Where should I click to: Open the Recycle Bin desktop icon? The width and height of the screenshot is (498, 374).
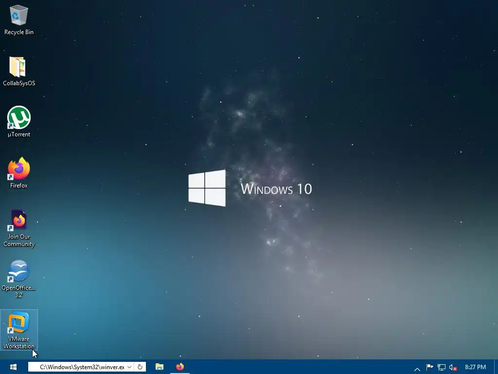click(x=19, y=19)
